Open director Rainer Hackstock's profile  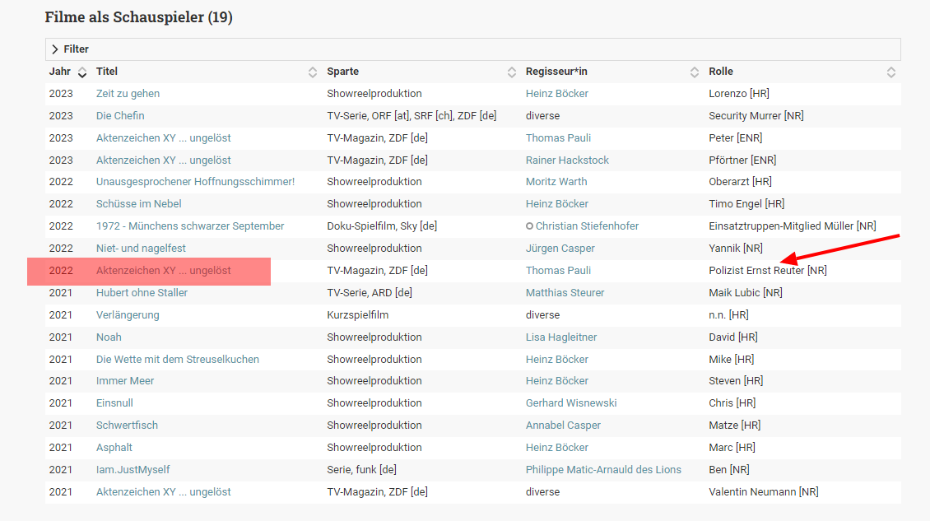tap(567, 160)
